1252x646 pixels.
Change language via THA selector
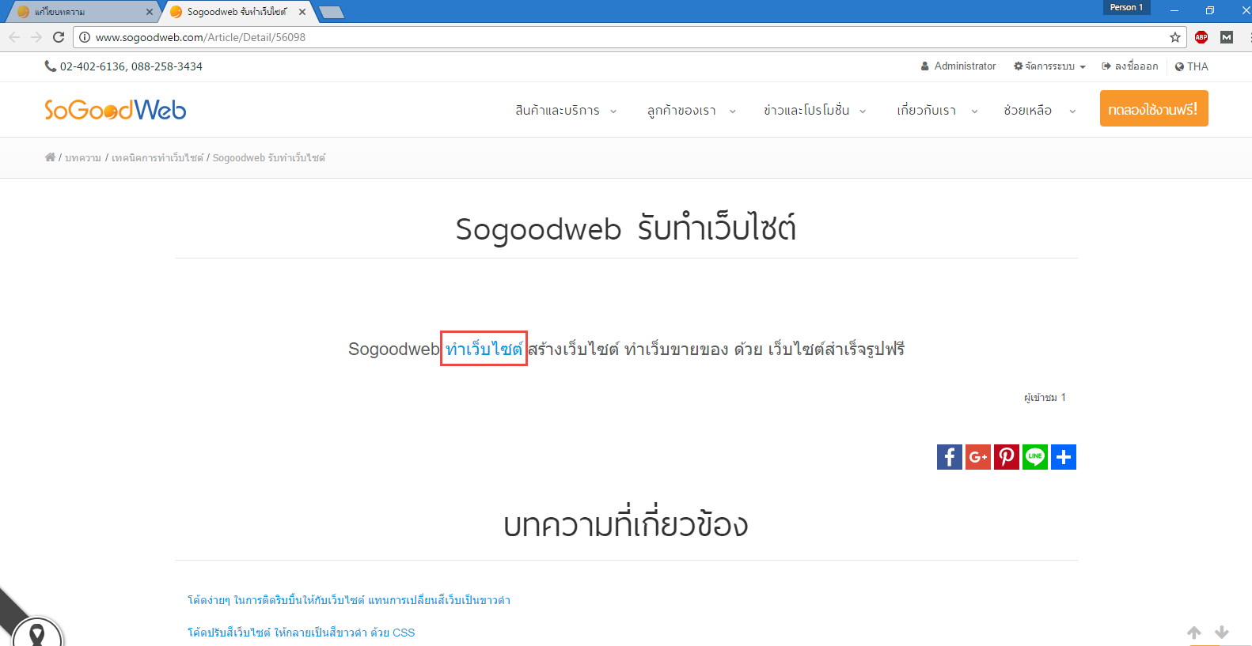pyautogui.click(x=1191, y=66)
